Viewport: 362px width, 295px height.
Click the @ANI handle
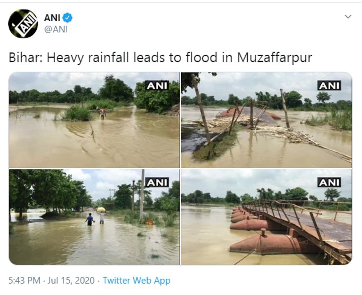pyautogui.click(x=56, y=29)
